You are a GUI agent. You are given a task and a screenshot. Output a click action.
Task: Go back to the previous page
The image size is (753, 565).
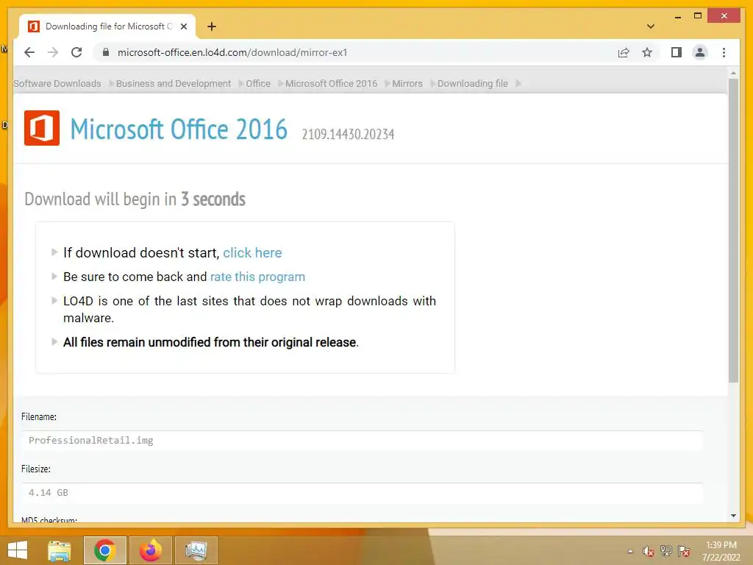click(29, 52)
